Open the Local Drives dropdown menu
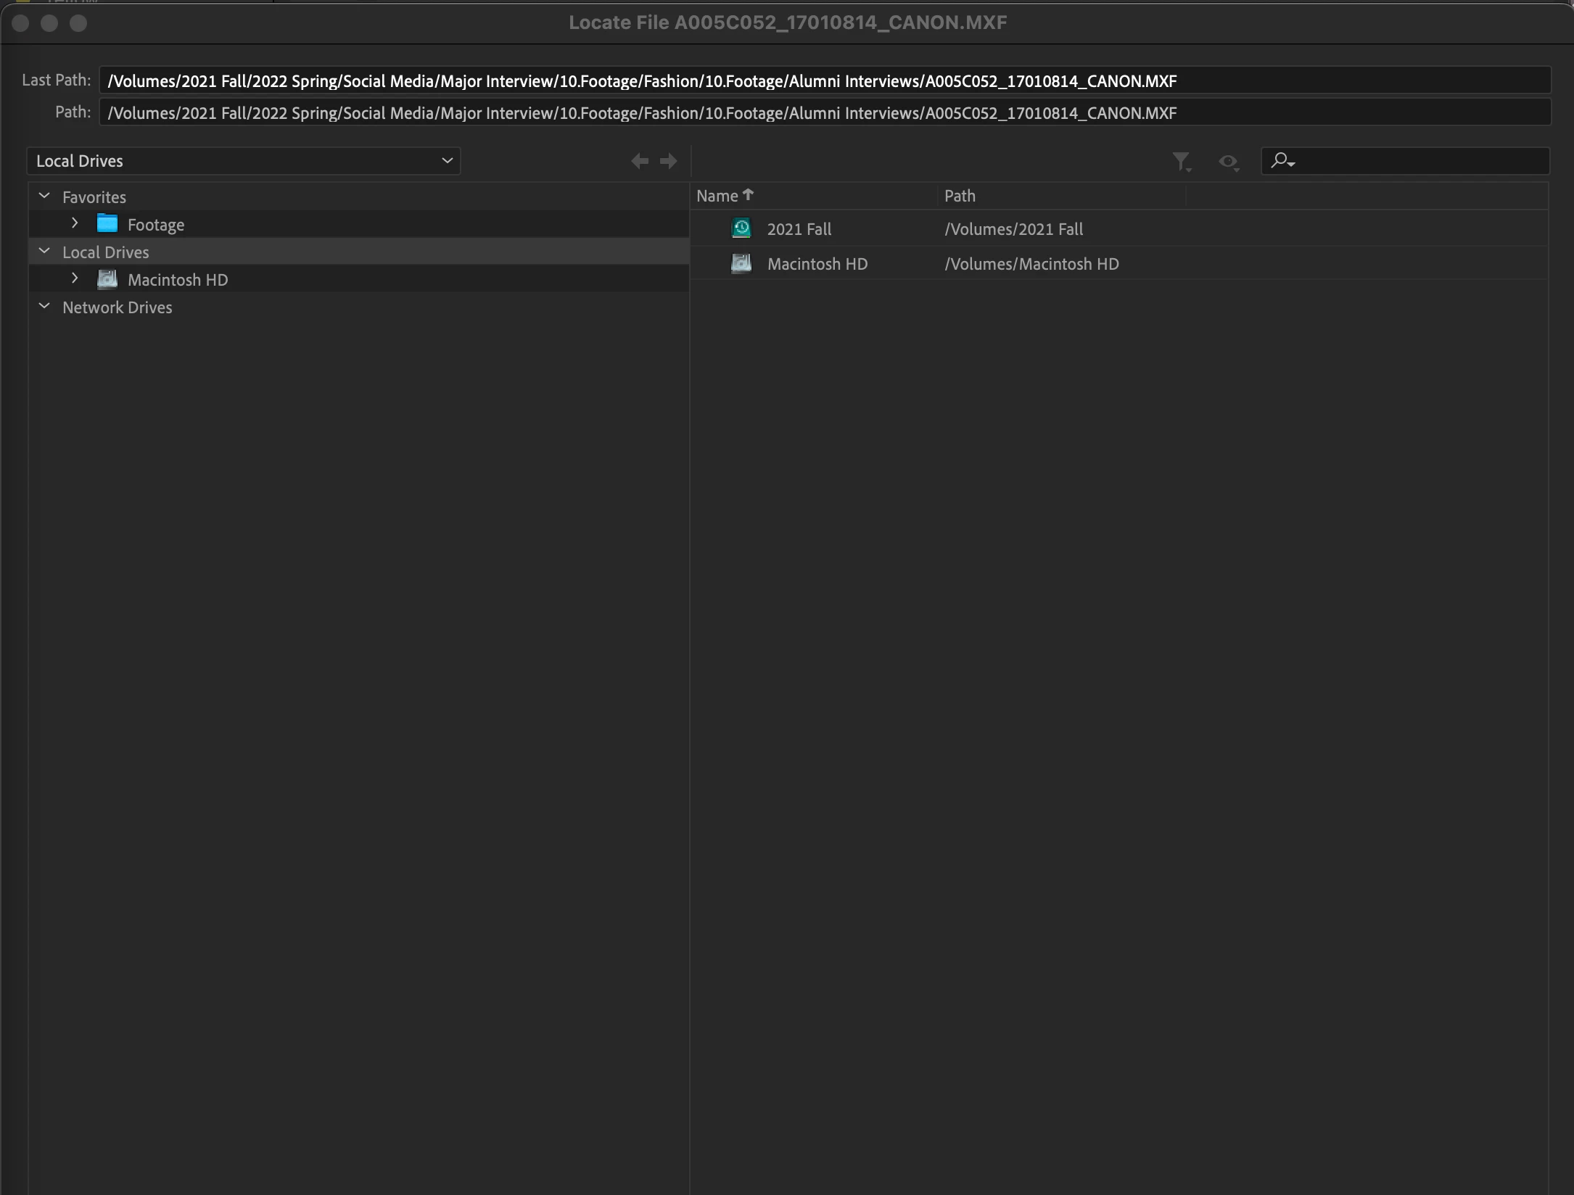The width and height of the screenshot is (1574, 1195). click(x=244, y=161)
